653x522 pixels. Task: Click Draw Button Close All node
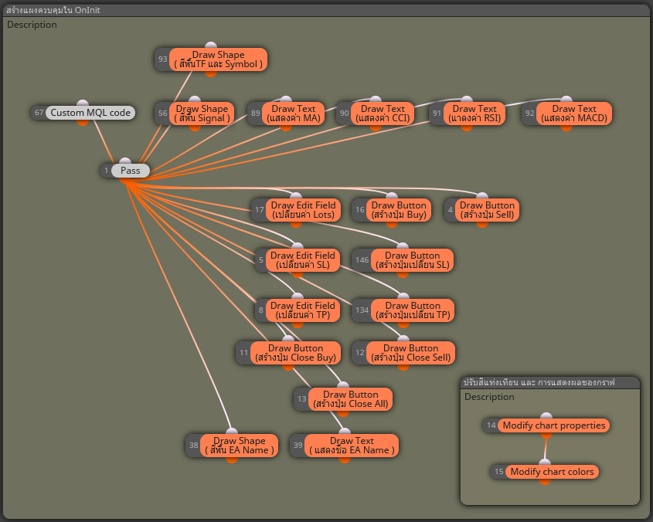[x=350, y=399]
